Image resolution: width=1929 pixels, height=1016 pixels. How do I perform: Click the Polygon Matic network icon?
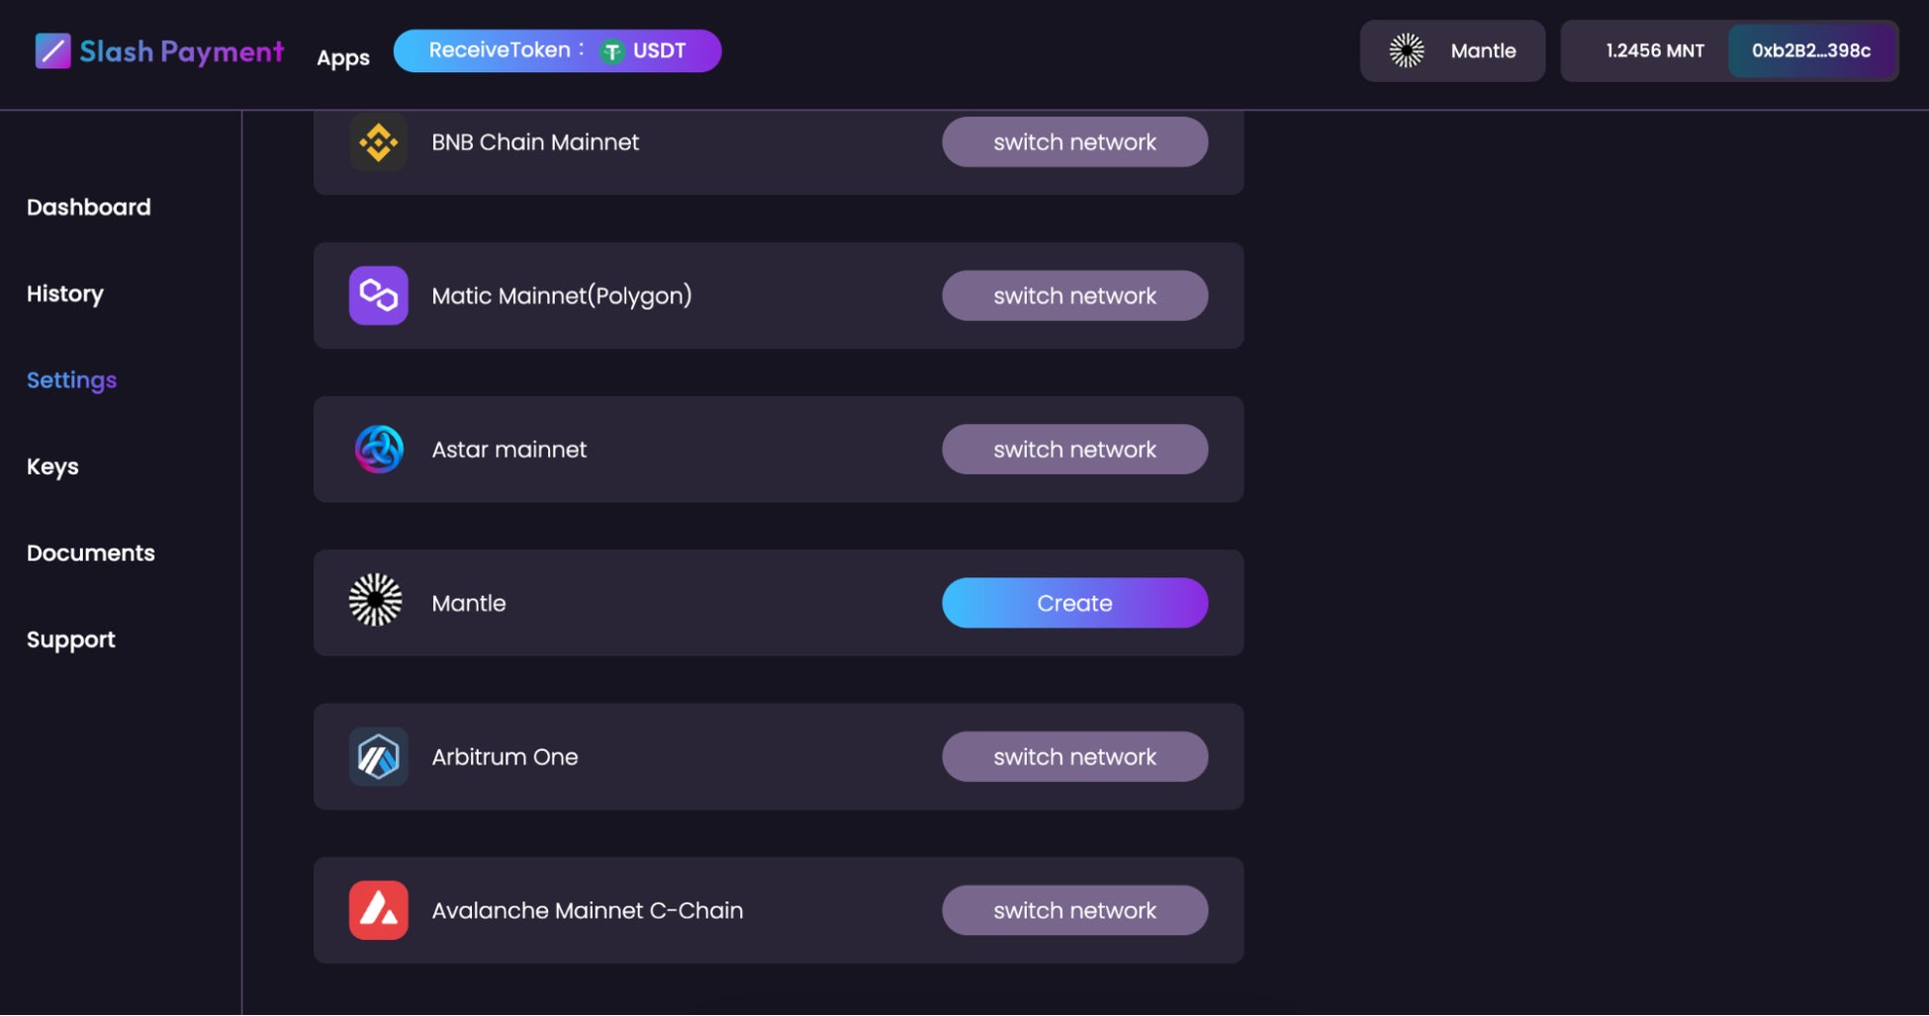tap(378, 296)
